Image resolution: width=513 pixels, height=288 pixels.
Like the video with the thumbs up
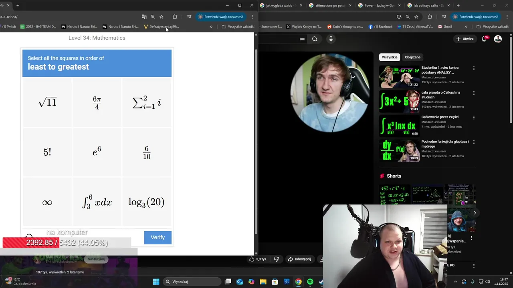(258, 259)
